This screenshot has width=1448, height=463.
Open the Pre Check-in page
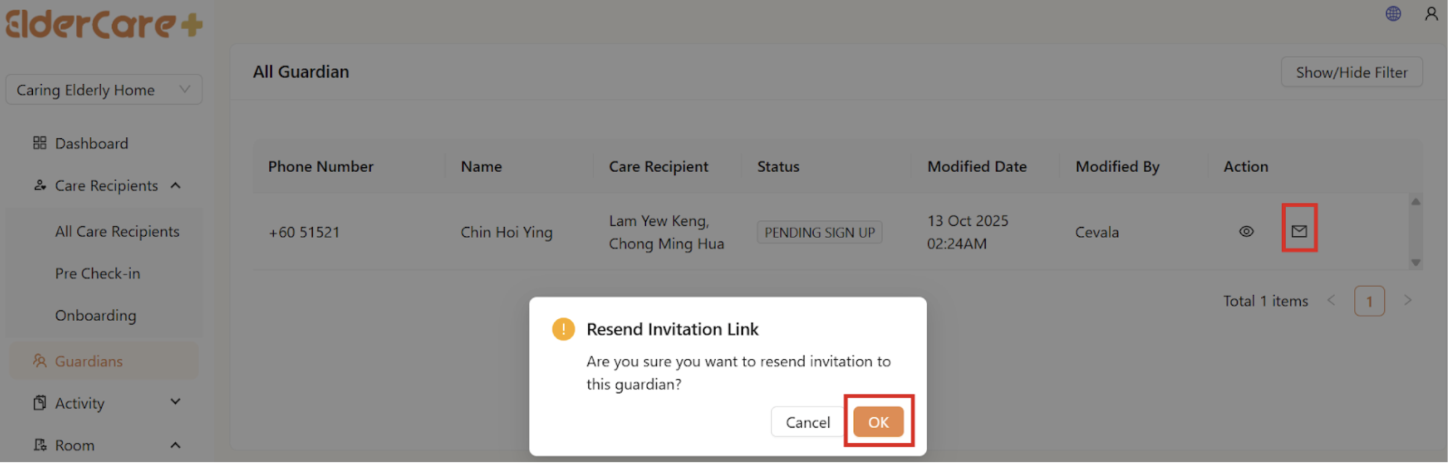point(98,273)
